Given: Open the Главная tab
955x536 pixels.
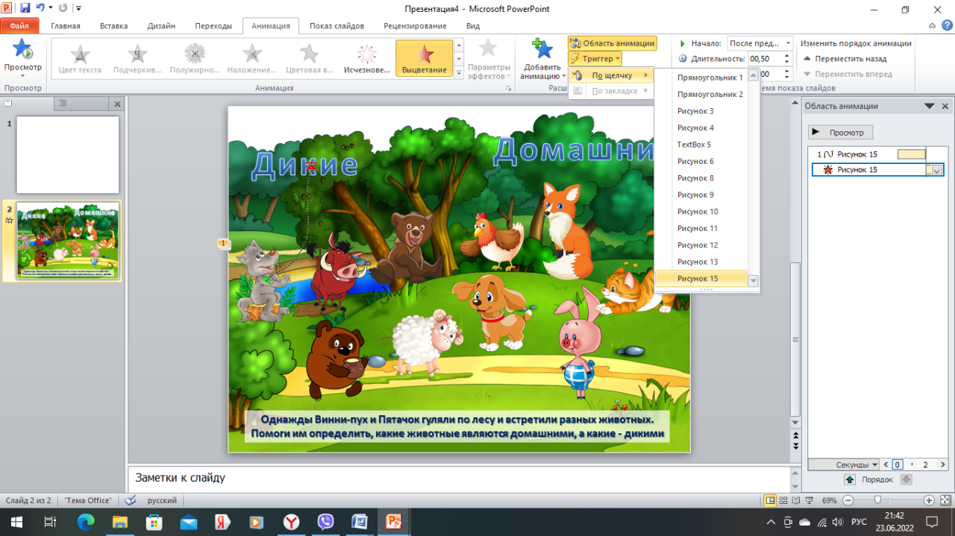Looking at the screenshot, I should point(66,25).
